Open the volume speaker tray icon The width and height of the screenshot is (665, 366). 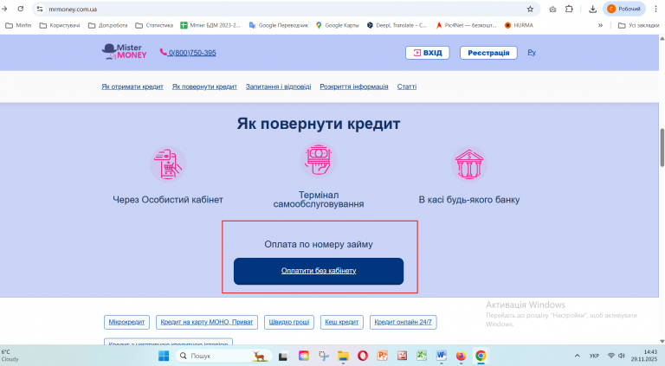tap(622, 356)
